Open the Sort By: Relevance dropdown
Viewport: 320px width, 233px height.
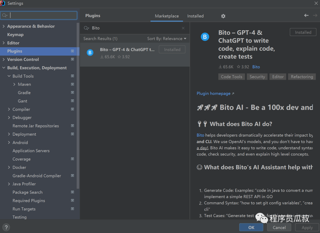(x=167, y=39)
